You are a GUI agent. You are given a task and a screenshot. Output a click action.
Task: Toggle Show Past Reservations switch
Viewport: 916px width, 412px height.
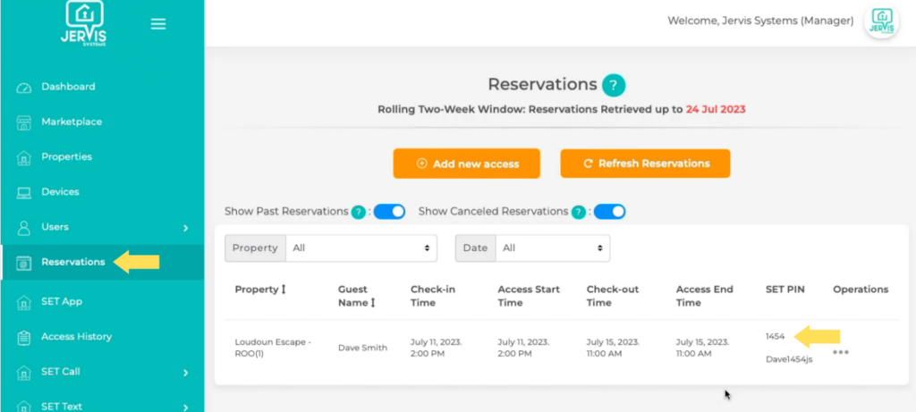tap(389, 212)
